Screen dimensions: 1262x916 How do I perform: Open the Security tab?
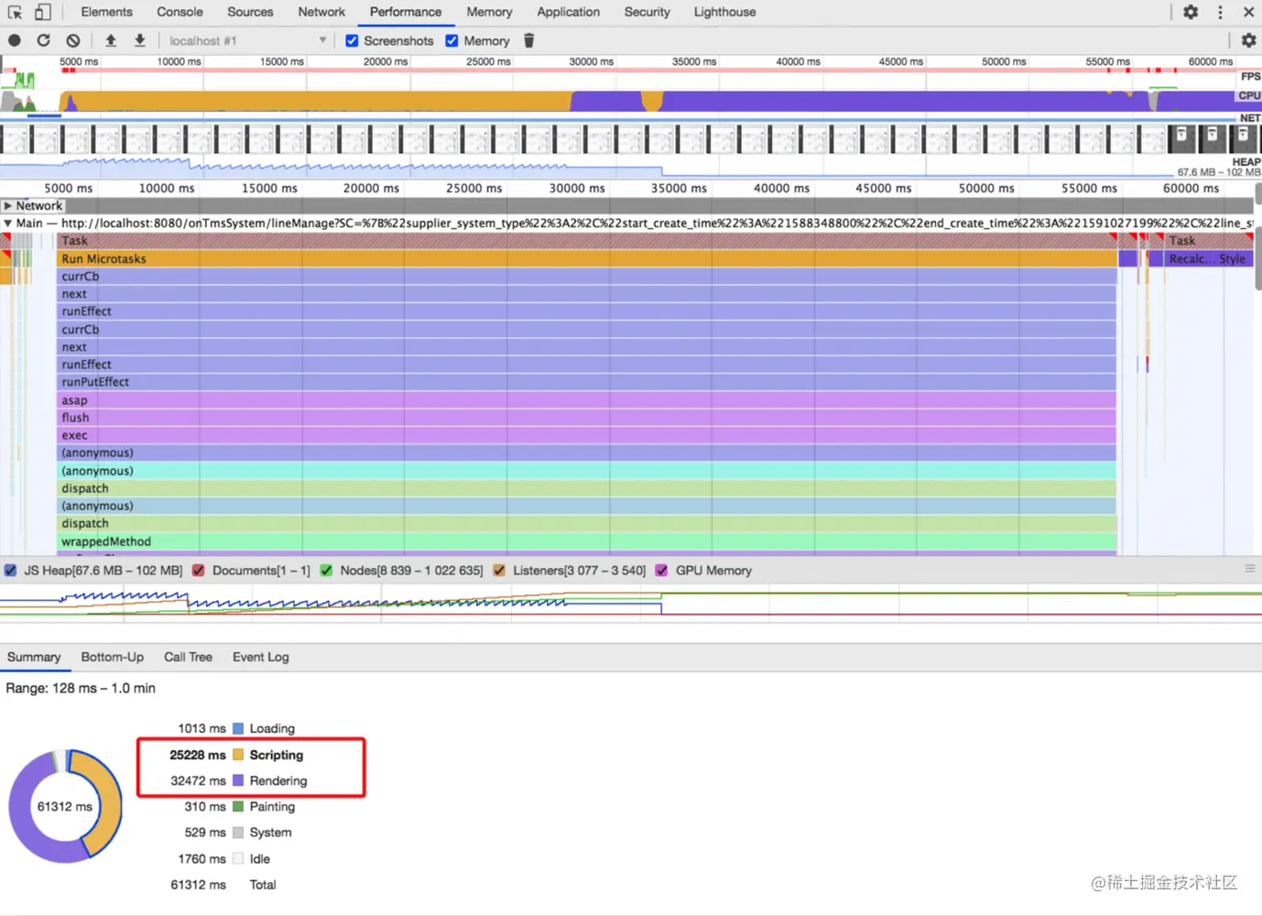[x=647, y=12]
